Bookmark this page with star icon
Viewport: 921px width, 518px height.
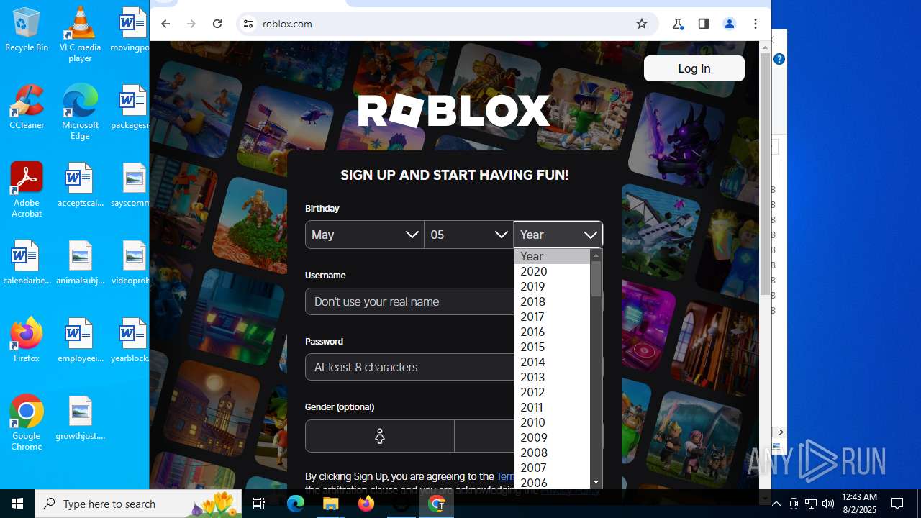(x=642, y=24)
